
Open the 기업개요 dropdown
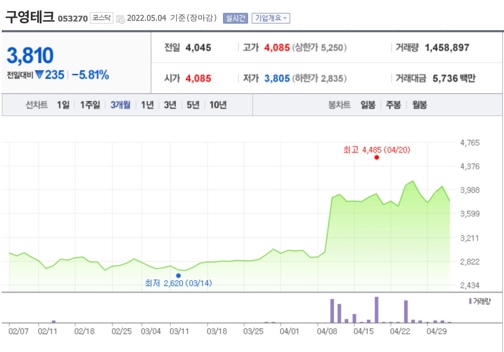[x=271, y=18]
